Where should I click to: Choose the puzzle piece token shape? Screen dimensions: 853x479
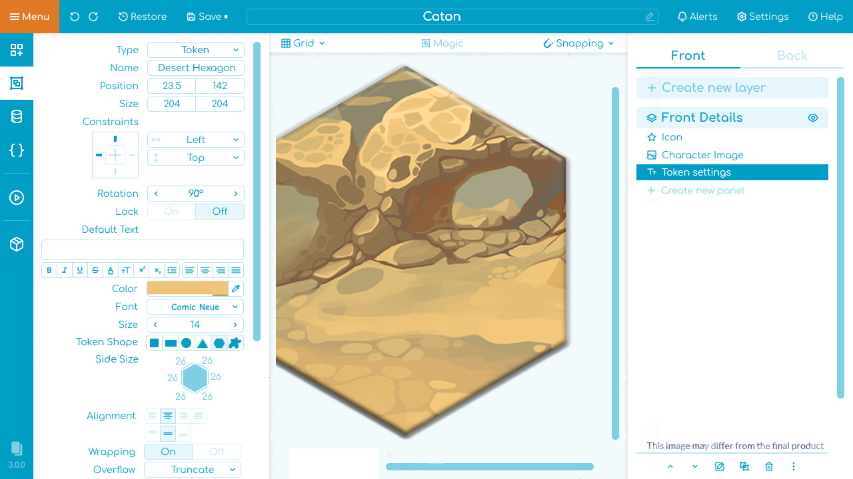(x=235, y=343)
